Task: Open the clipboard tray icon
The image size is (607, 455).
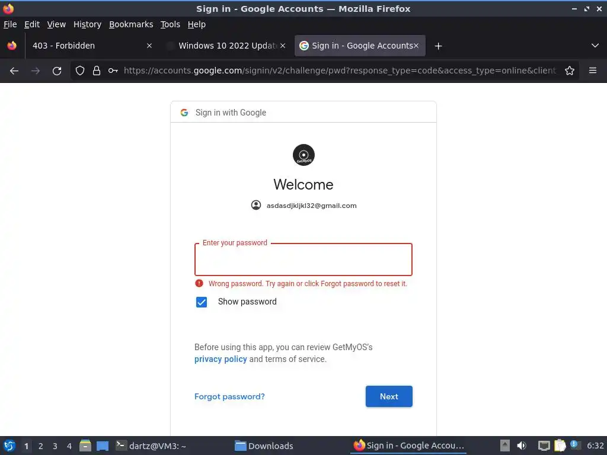Action: click(560, 446)
